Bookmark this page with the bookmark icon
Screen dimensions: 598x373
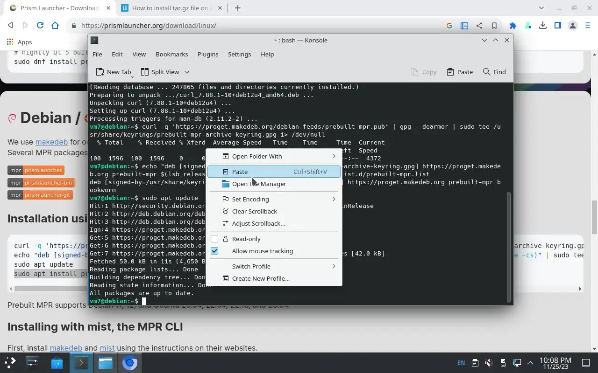[494, 26]
